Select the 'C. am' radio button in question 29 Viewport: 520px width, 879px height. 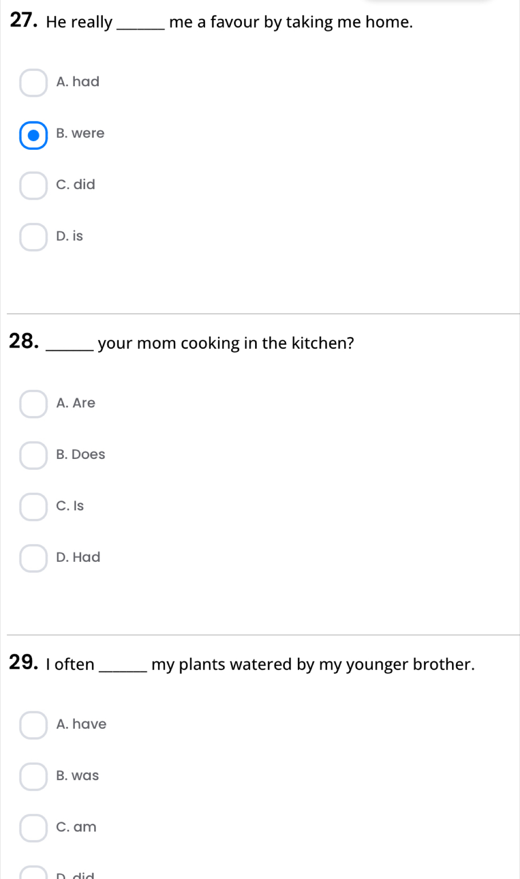33,828
